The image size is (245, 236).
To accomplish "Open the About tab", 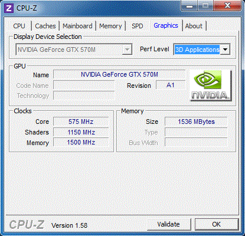I will (x=194, y=26).
